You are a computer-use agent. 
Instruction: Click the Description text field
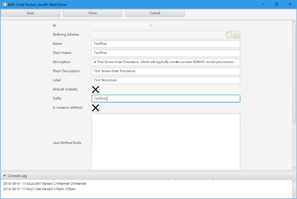click(x=166, y=62)
